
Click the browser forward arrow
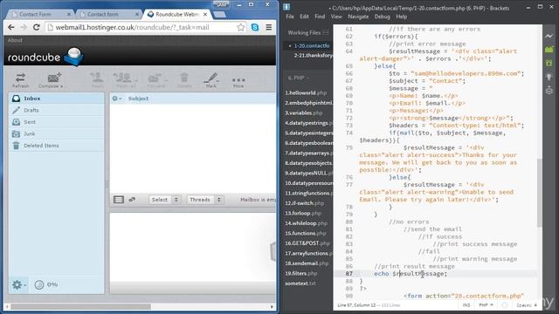pyautogui.click(x=24, y=27)
